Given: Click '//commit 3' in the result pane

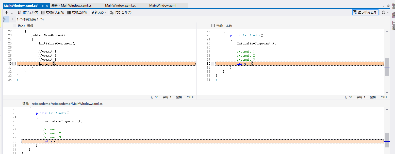Looking at the screenshot, I should tap(52, 137).
